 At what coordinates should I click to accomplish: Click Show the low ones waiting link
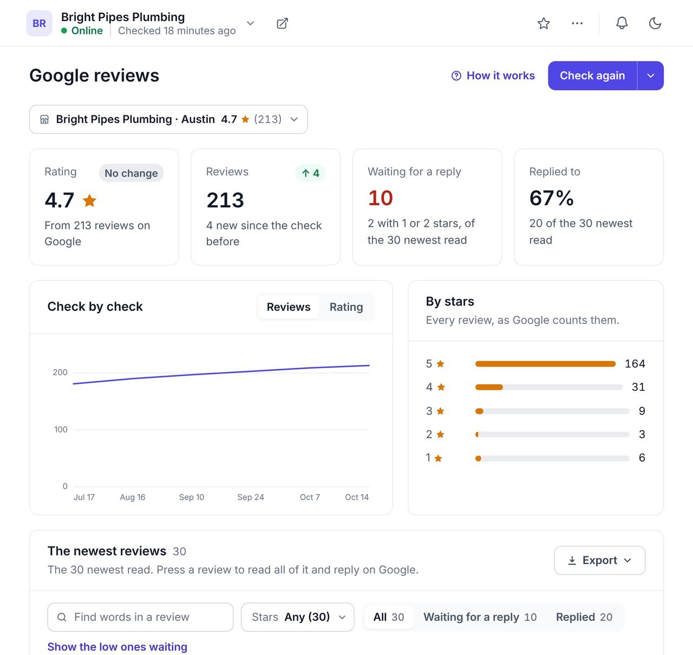[x=117, y=647]
